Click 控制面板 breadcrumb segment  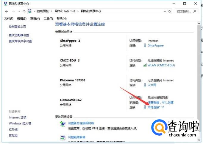[43, 11]
